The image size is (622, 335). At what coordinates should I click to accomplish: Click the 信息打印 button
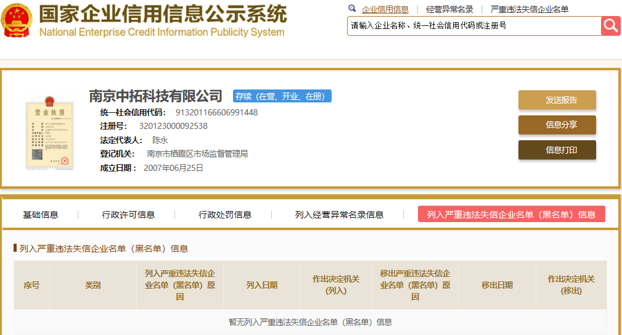click(557, 150)
